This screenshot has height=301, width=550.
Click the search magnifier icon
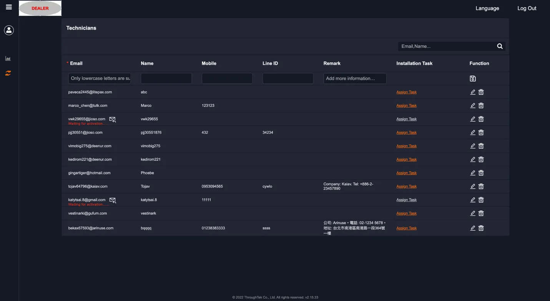click(x=500, y=46)
